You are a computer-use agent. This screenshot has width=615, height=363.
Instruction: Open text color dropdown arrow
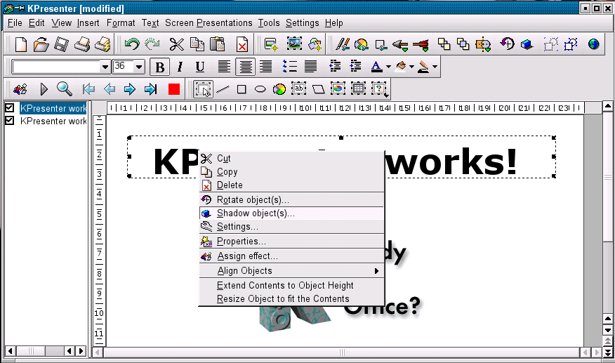coord(388,67)
